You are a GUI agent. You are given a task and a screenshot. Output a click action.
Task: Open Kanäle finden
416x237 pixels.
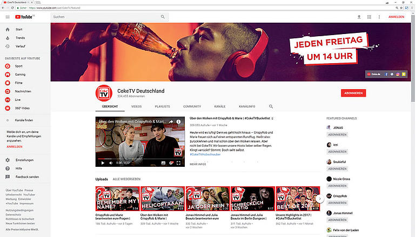click(x=24, y=120)
